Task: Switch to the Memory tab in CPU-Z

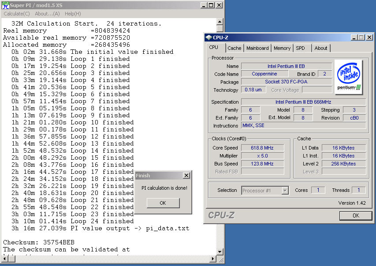Action: point(282,48)
